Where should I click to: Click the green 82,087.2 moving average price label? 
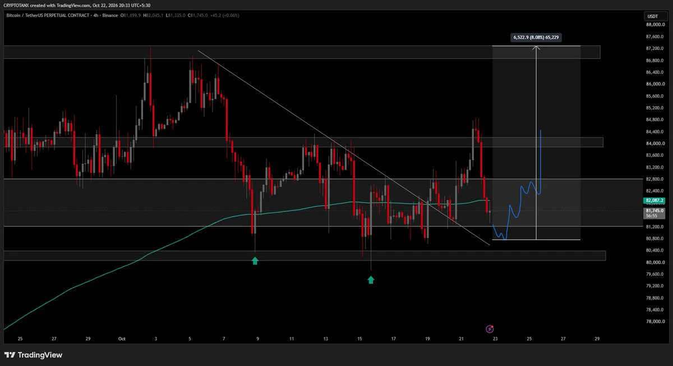(x=655, y=200)
